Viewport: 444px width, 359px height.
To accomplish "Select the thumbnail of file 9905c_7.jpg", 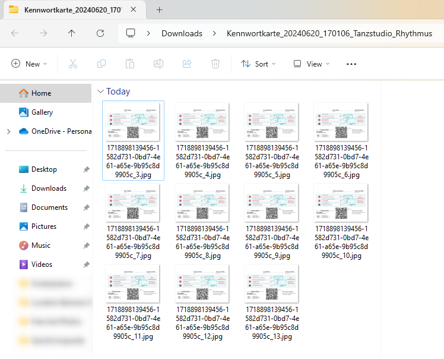I will (x=132, y=203).
